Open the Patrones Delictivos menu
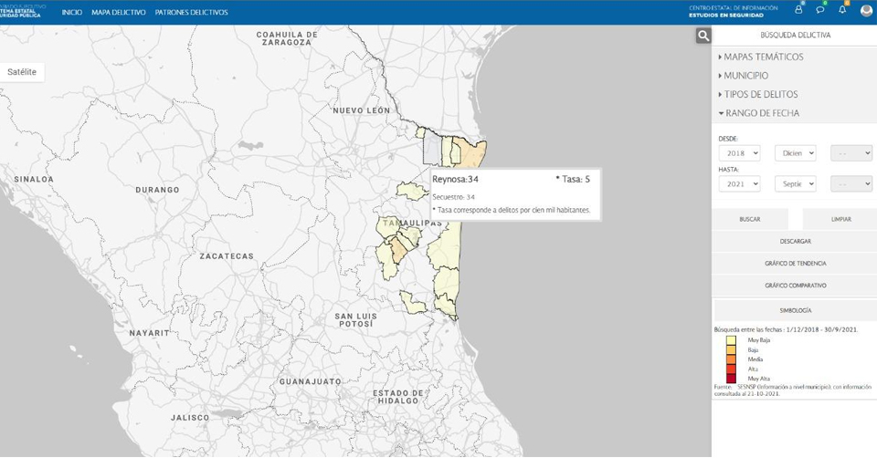The width and height of the screenshot is (877, 458). pyautogui.click(x=192, y=12)
